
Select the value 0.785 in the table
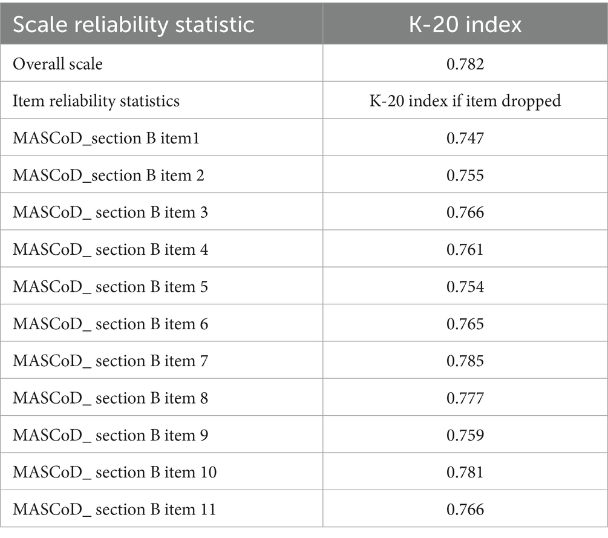(x=465, y=361)
